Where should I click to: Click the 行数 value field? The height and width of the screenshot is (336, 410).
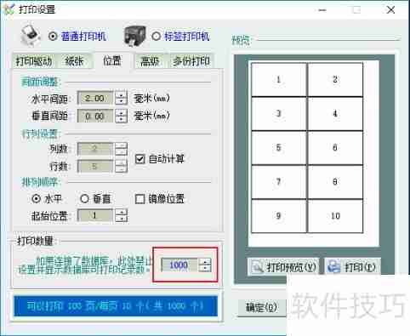[x=95, y=166]
